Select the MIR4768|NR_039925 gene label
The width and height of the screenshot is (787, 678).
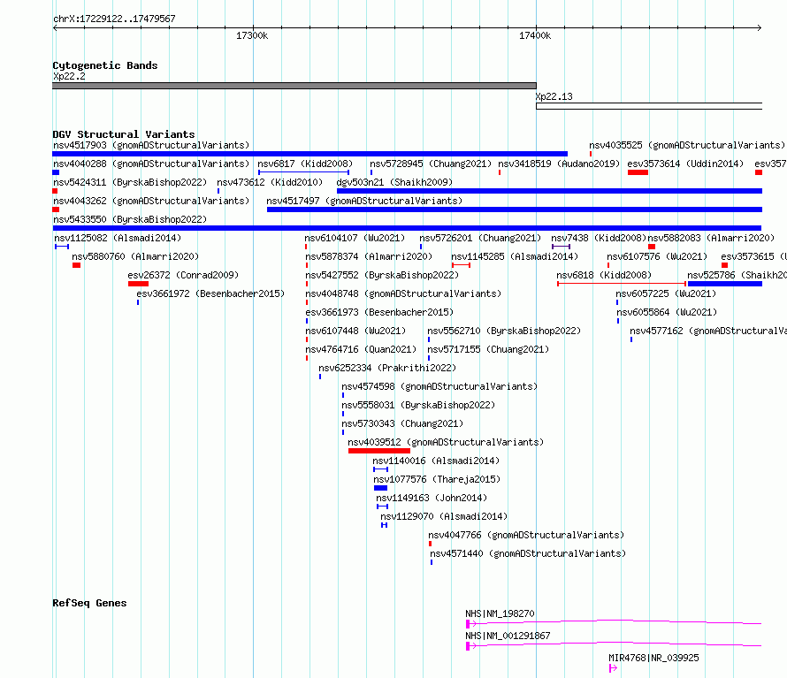[x=653, y=658]
